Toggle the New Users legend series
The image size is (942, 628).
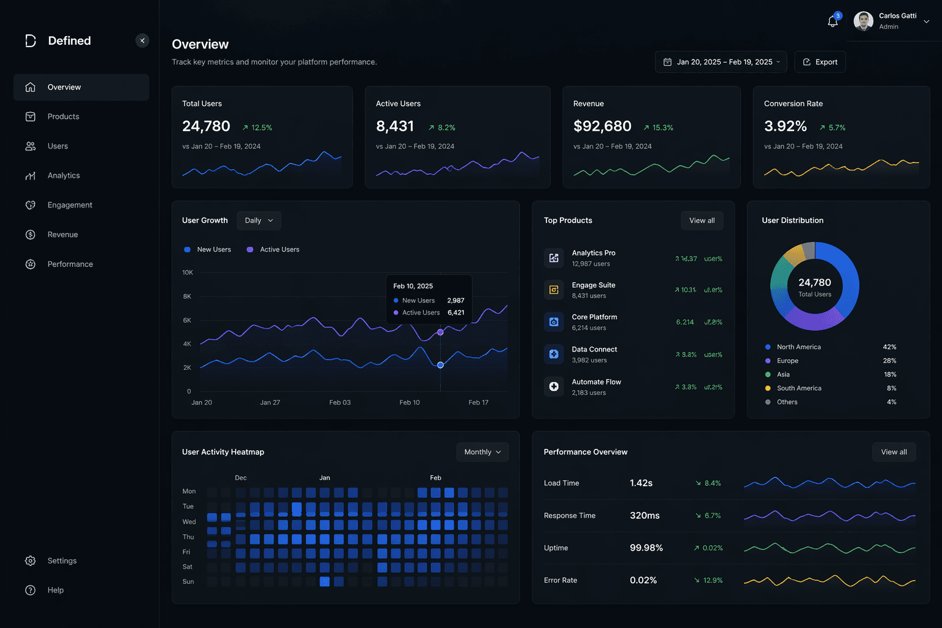coord(208,250)
